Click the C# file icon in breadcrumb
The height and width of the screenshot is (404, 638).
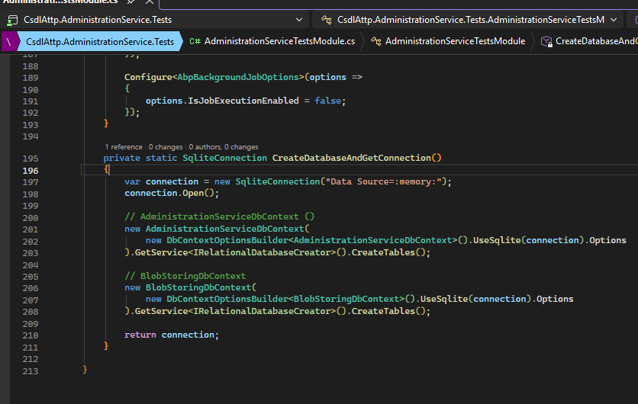(195, 41)
